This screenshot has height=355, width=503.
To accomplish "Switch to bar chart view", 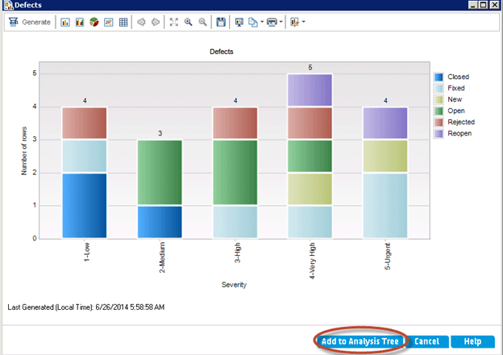I will 65,22.
